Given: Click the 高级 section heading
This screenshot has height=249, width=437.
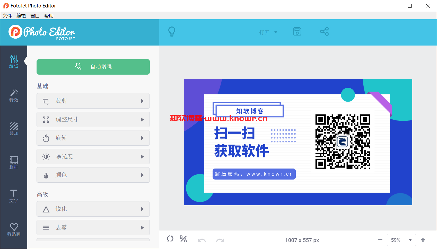Looking at the screenshot, I should click(x=42, y=194).
